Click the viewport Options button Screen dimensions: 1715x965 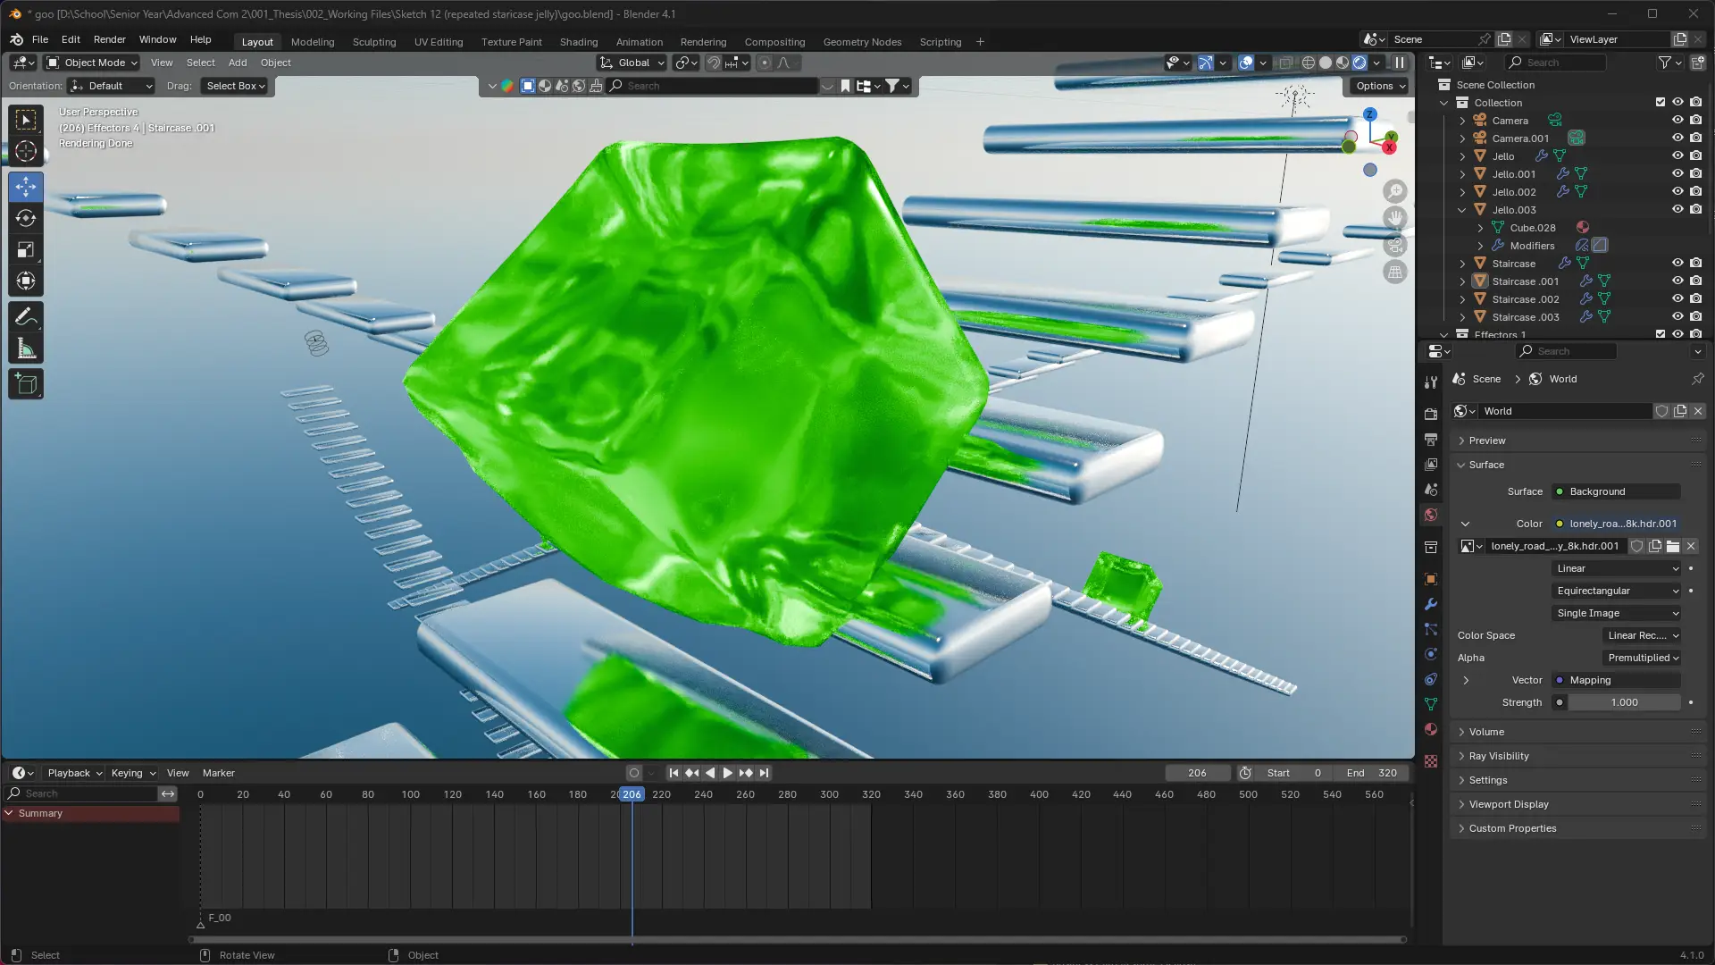tap(1379, 86)
